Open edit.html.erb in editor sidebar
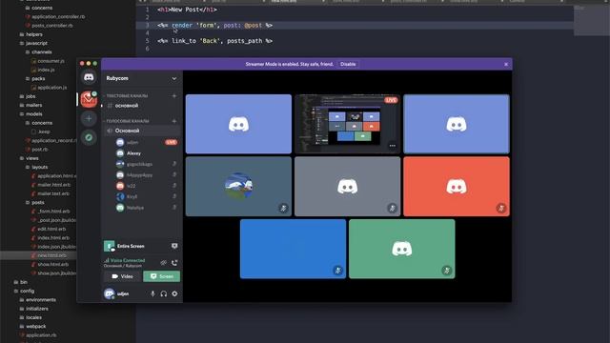The height and width of the screenshot is (343, 610). [x=51, y=229]
